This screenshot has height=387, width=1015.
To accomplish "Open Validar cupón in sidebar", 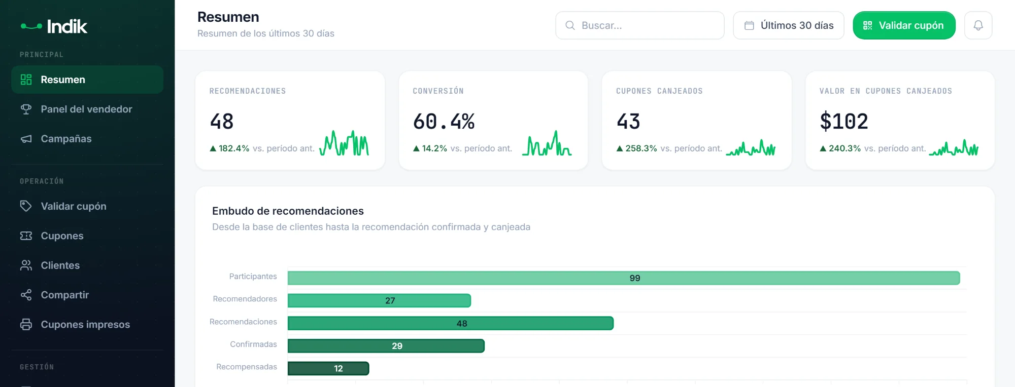I will (87, 206).
